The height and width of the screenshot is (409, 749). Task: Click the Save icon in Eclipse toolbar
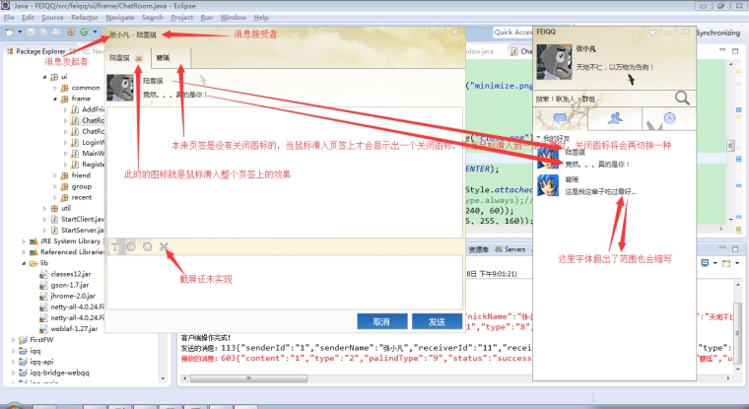coord(32,32)
